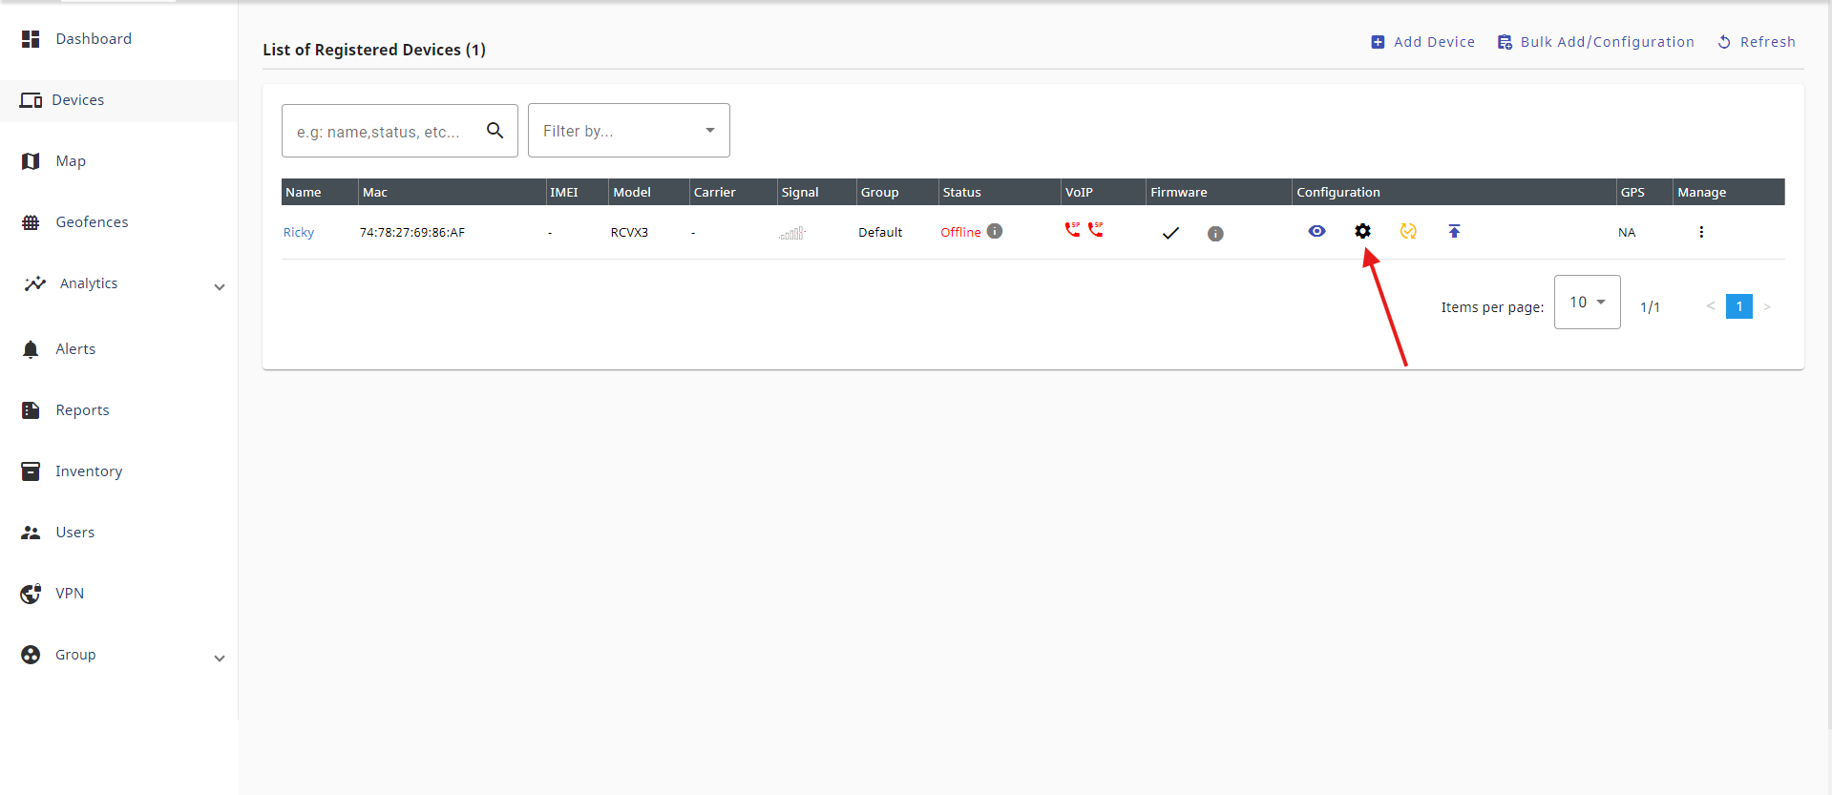Click the firmware info icon
The image size is (1832, 795).
point(1215,234)
